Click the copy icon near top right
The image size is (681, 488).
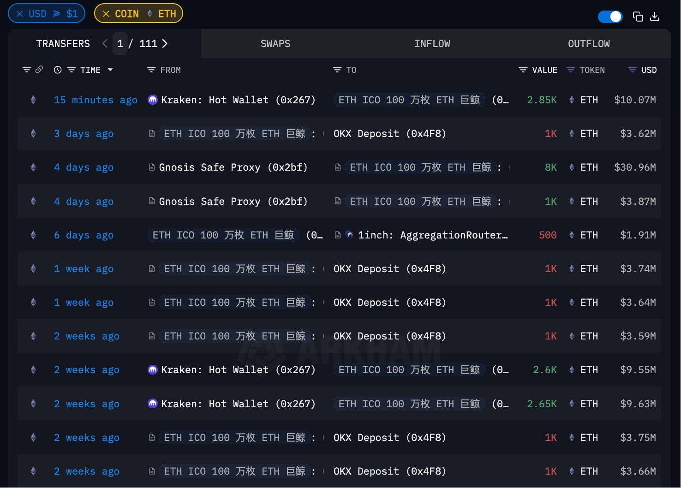tap(638, 16)
